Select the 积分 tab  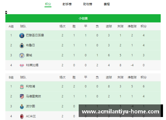pyautogui.click(x=48, y=4)
